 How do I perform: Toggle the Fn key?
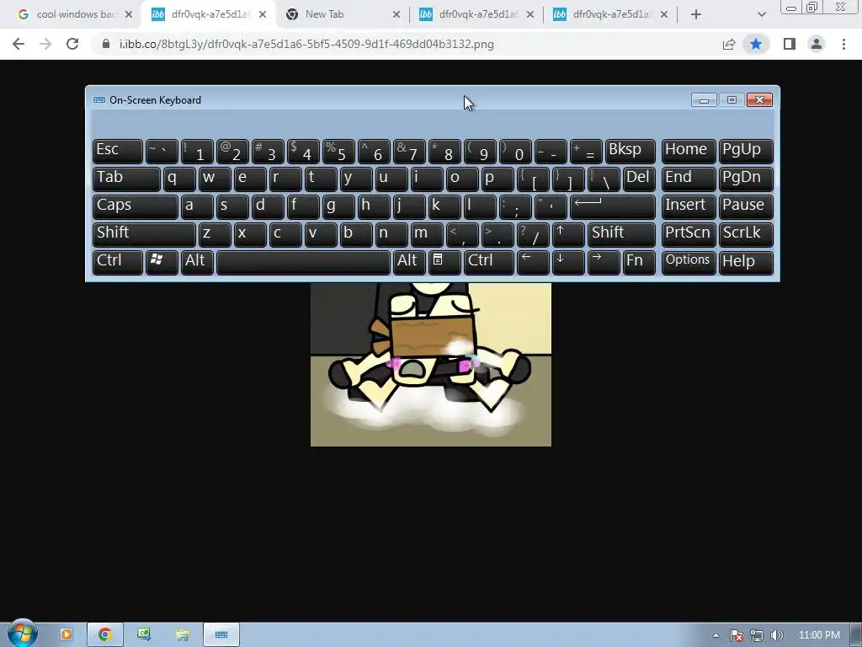[639, 263]
